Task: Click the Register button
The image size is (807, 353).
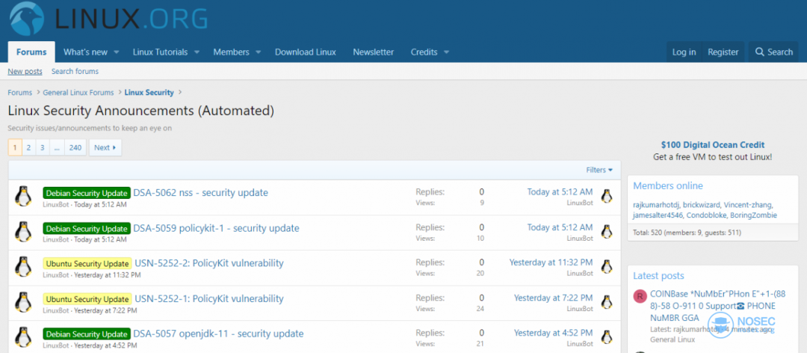Action: click(x=723, y=52)
